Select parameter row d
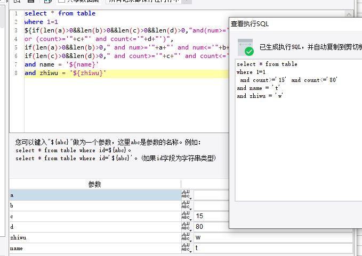The image size is (362, 256). point(95,227)
